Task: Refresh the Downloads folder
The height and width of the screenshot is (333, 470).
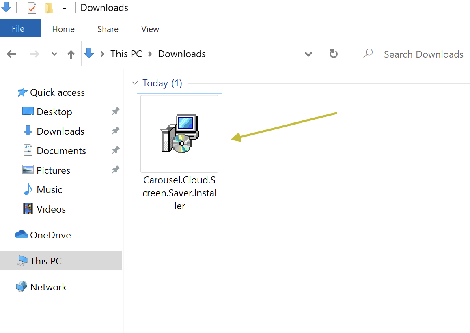Action: [x=334, y=54]
